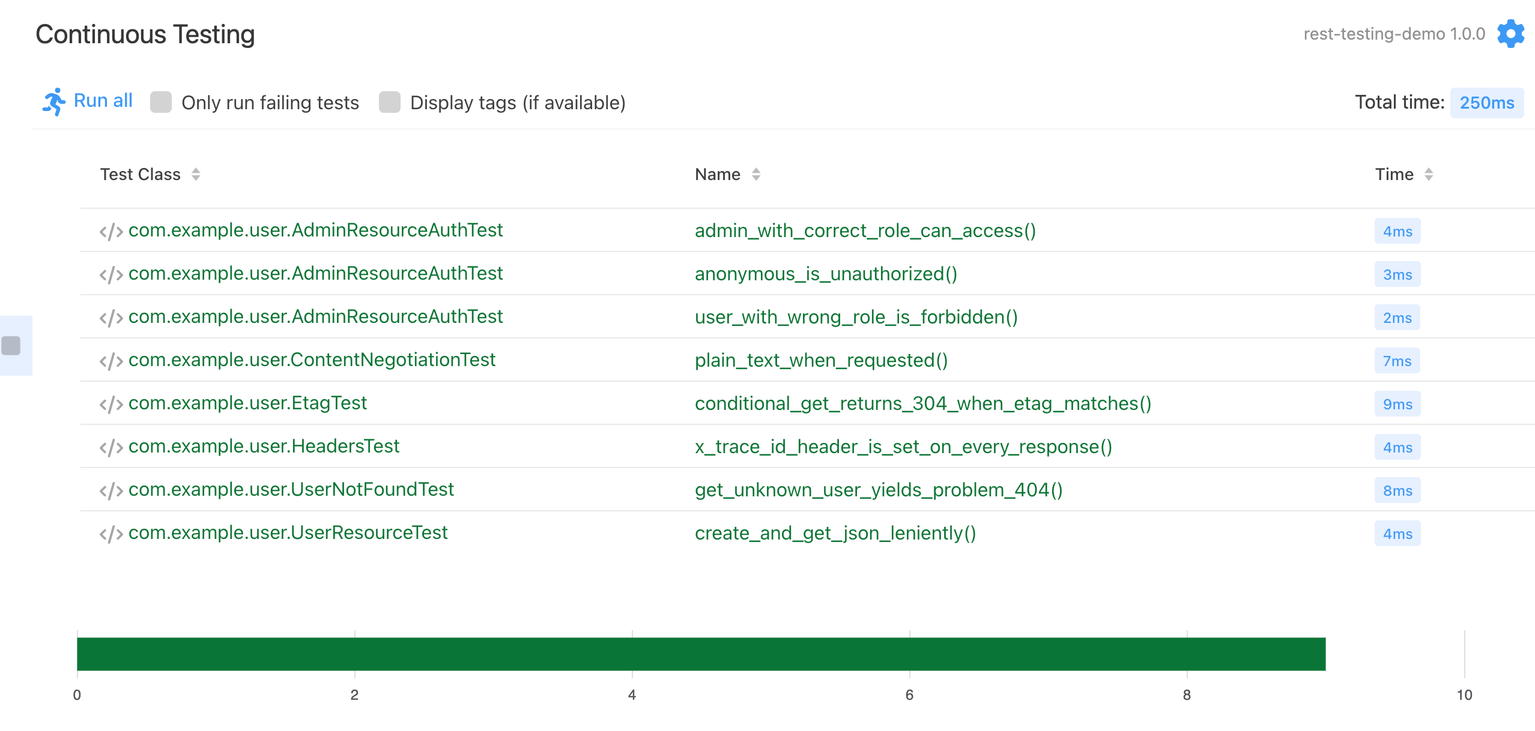The height and width of the screenshot is (731, 1535).
Task: Click code icon beside EtagTest row
Action: 111,404
